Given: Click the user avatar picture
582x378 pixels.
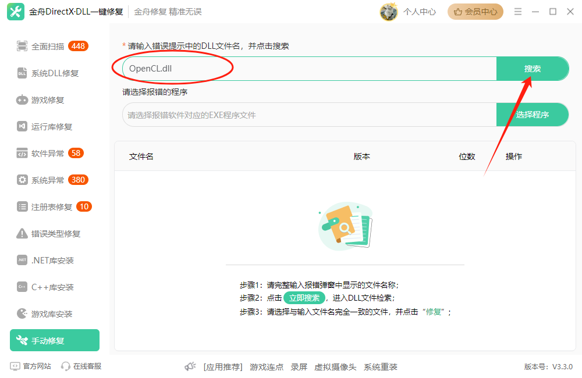Looking at the screenshot, I should [x=389, y=12].
